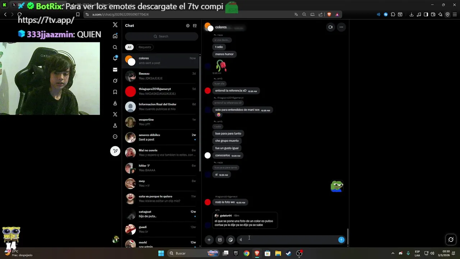Open the Bauauu conversation

[161, 76]
